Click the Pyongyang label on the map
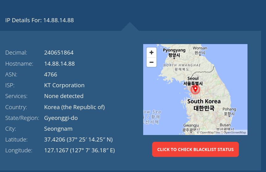 pos(174,50)
